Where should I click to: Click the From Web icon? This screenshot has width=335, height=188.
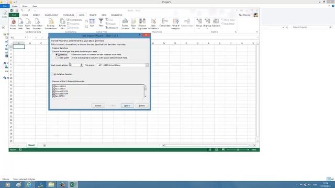(x=20, y=24)
